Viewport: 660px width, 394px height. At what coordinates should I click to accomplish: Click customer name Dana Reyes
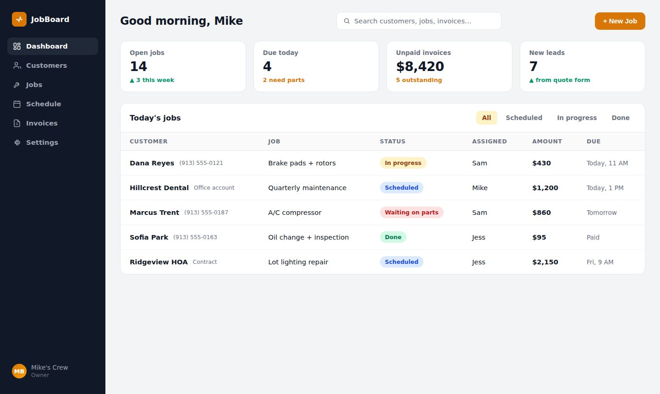152,163
